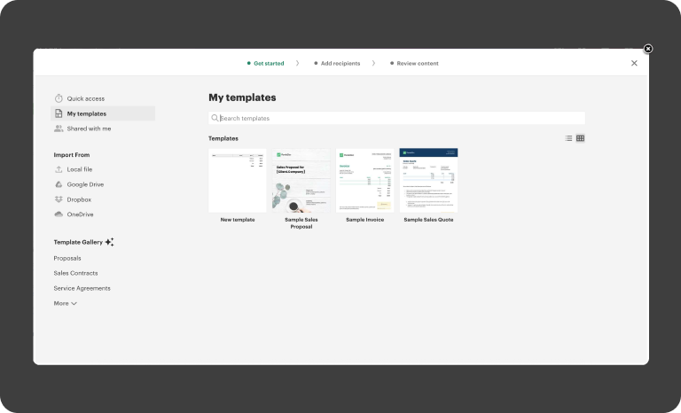Open Service Agreements gallery category
The height and width of the screenshot is (413, 681).
click(82, 288)
